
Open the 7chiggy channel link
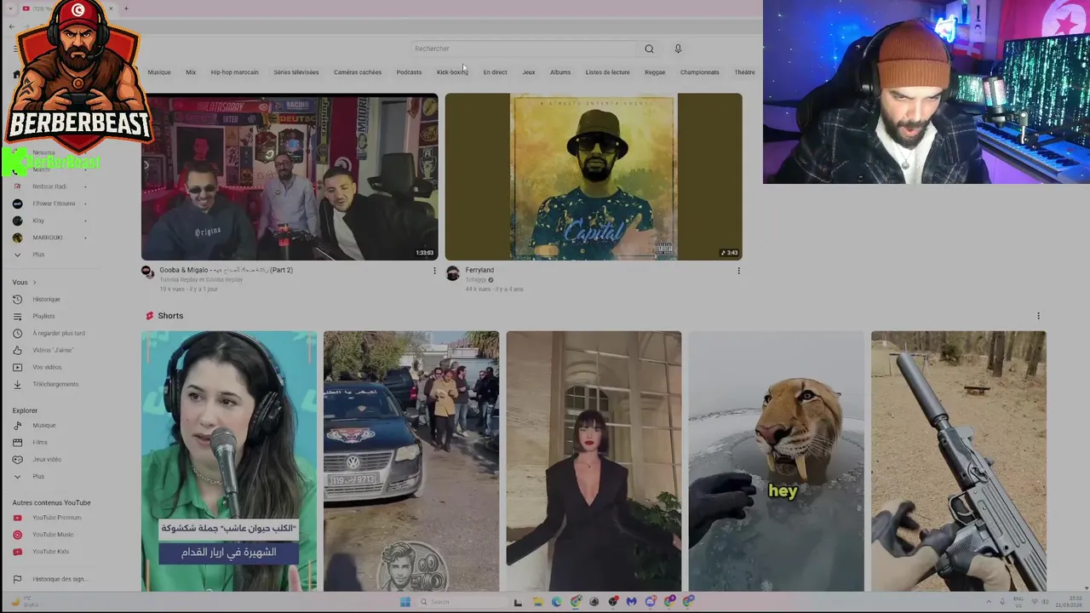click(x=476, y=279)
